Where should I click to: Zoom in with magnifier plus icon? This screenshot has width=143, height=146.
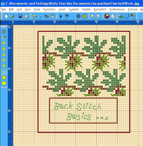[x=93, y=16]
